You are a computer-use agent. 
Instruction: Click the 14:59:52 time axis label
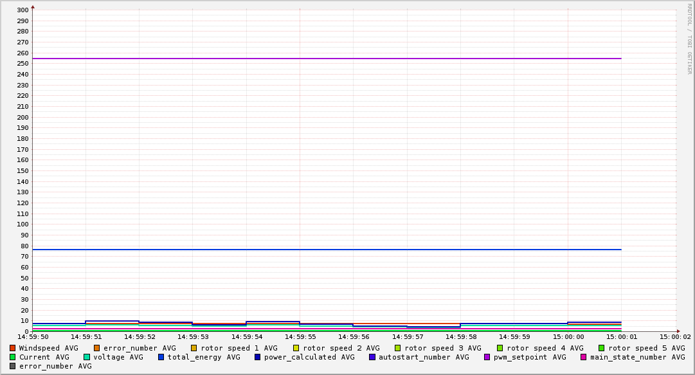pyautogui.click(x=140, y=337)
